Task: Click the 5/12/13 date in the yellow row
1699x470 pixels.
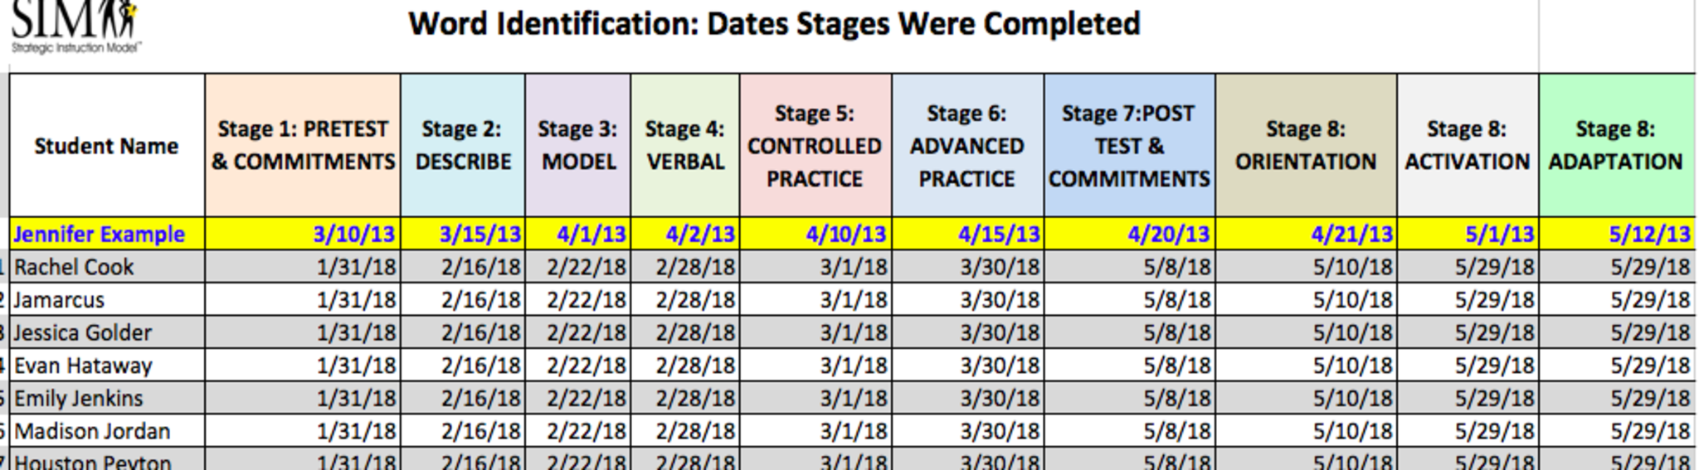Action: coord(1649,235)
